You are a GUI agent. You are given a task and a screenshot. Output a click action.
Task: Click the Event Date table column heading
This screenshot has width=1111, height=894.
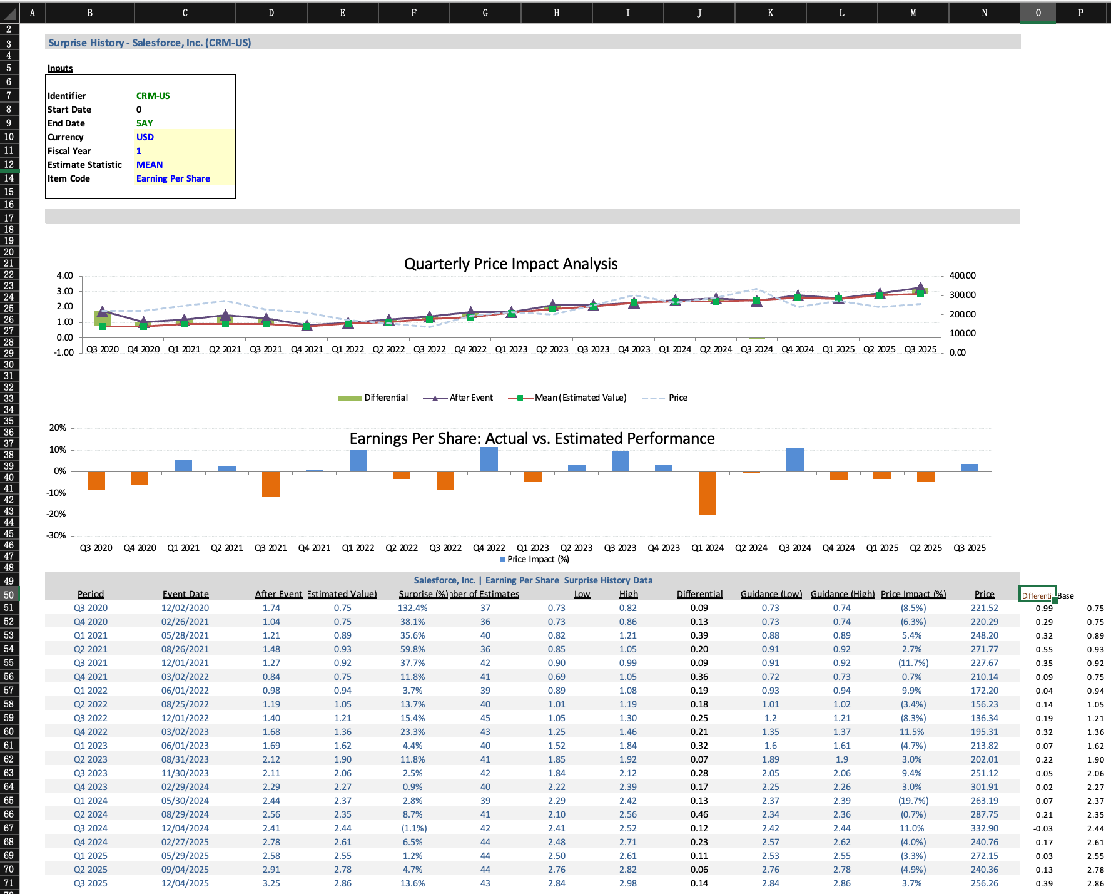pyautogui.click(x=185, y=594)
